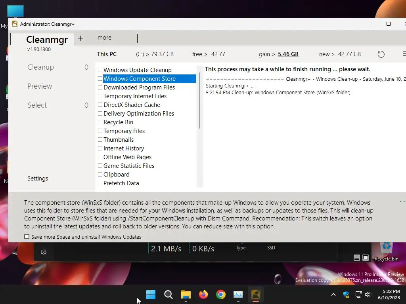Click list view icon in background window
The width and height of the screenshot is (406, 304).
pyautogui.click(x=356, y=258)
